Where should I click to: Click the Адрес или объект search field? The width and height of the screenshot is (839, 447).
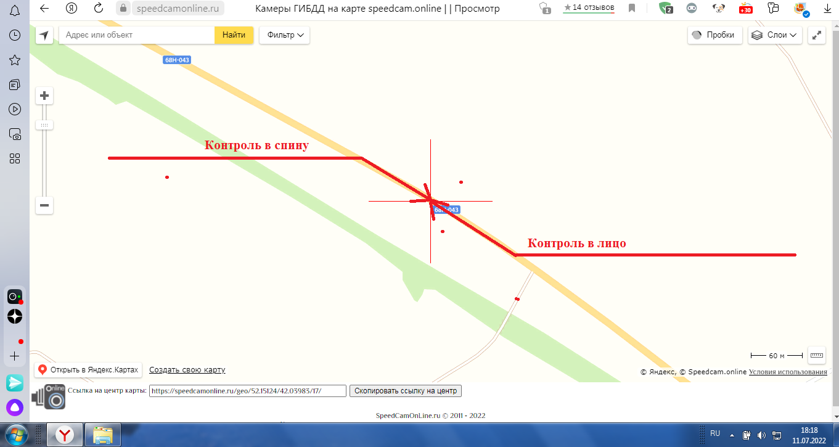coord(136,36)
